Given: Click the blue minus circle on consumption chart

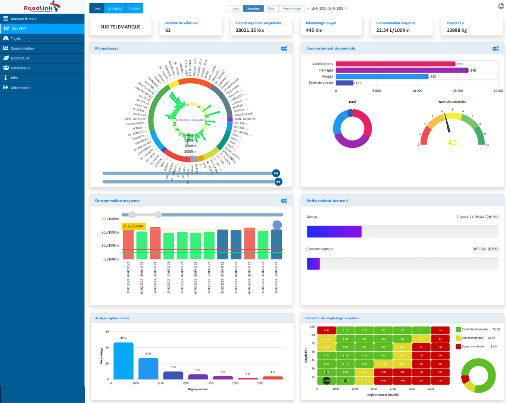Looking at the screenshot, I should [x=277, y=225].
